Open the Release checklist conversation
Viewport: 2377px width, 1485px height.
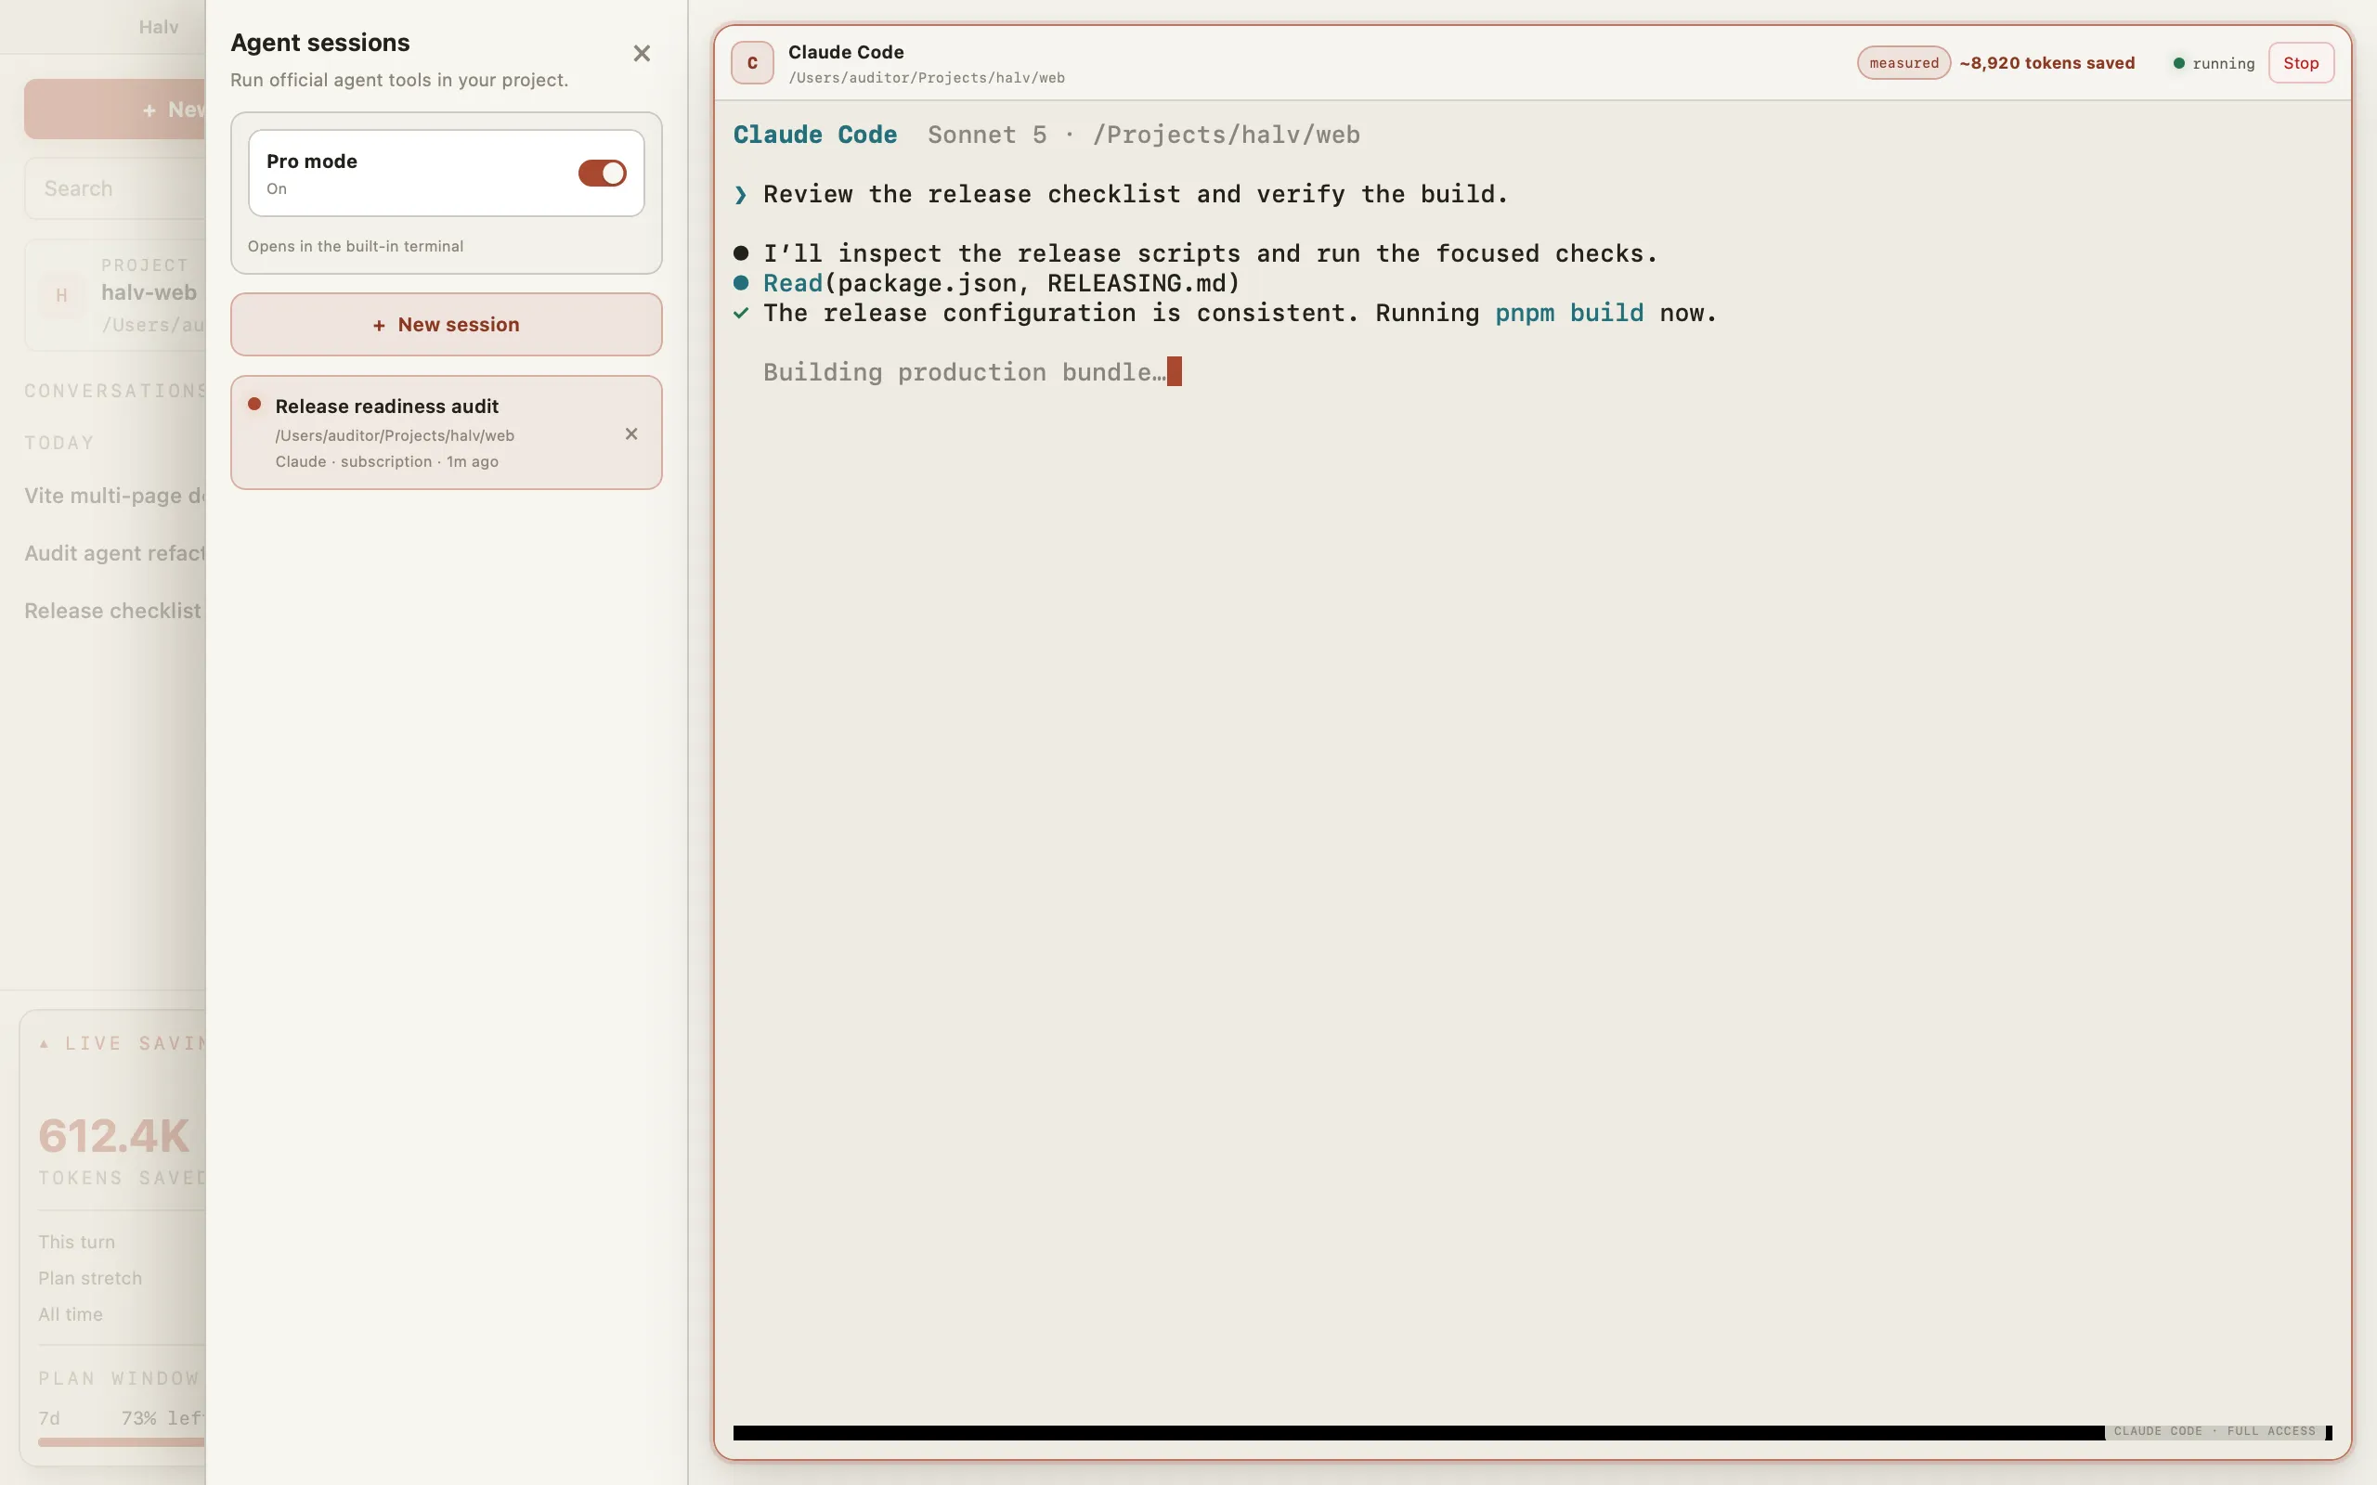pyautogui.click(x=113, y=611)
